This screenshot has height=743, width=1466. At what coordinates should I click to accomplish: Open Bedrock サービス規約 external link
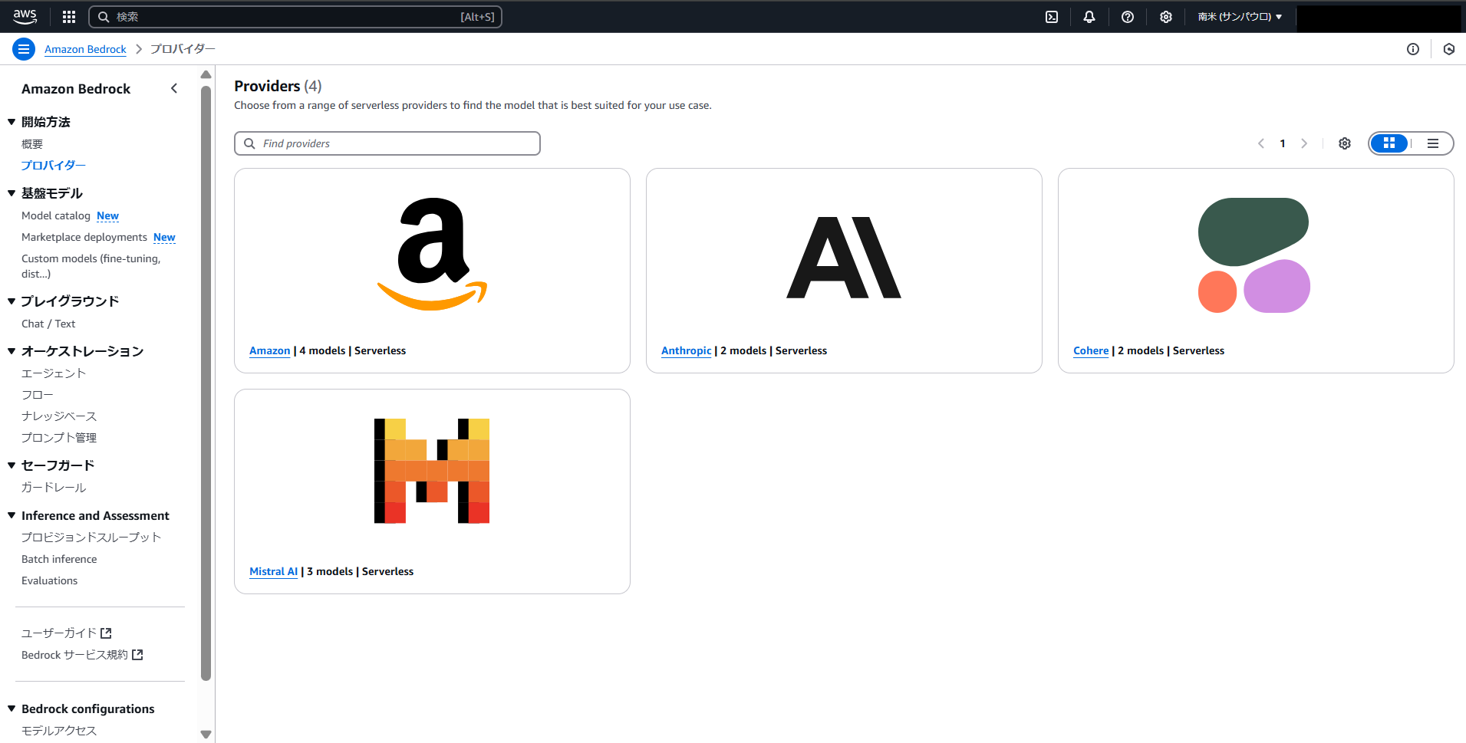[82, 655]
